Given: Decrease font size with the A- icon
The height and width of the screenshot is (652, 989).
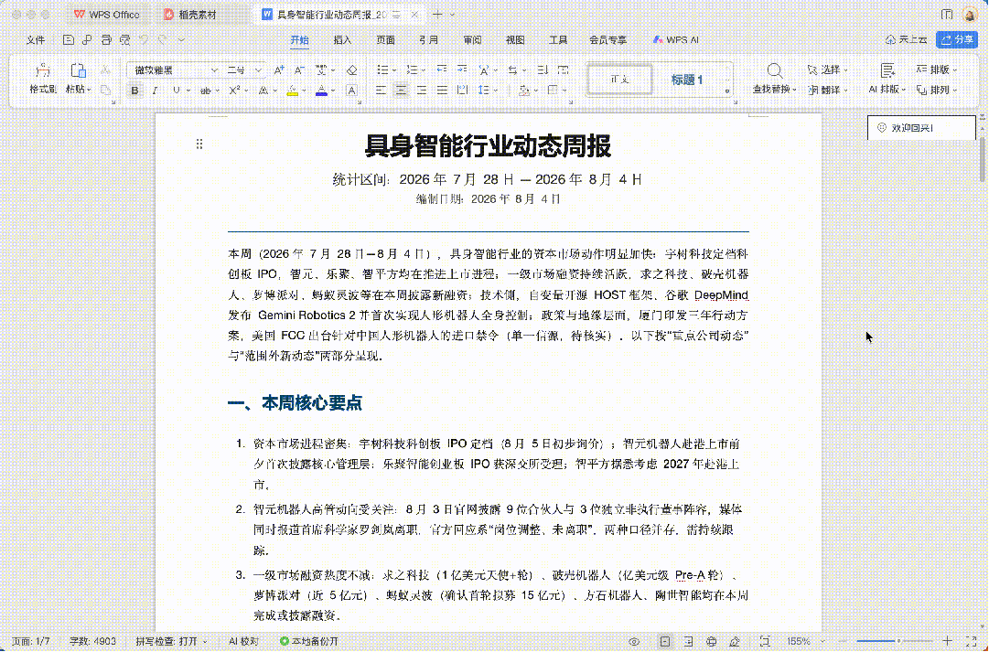Looking at the screenshot, I should (x=299, y=70).
